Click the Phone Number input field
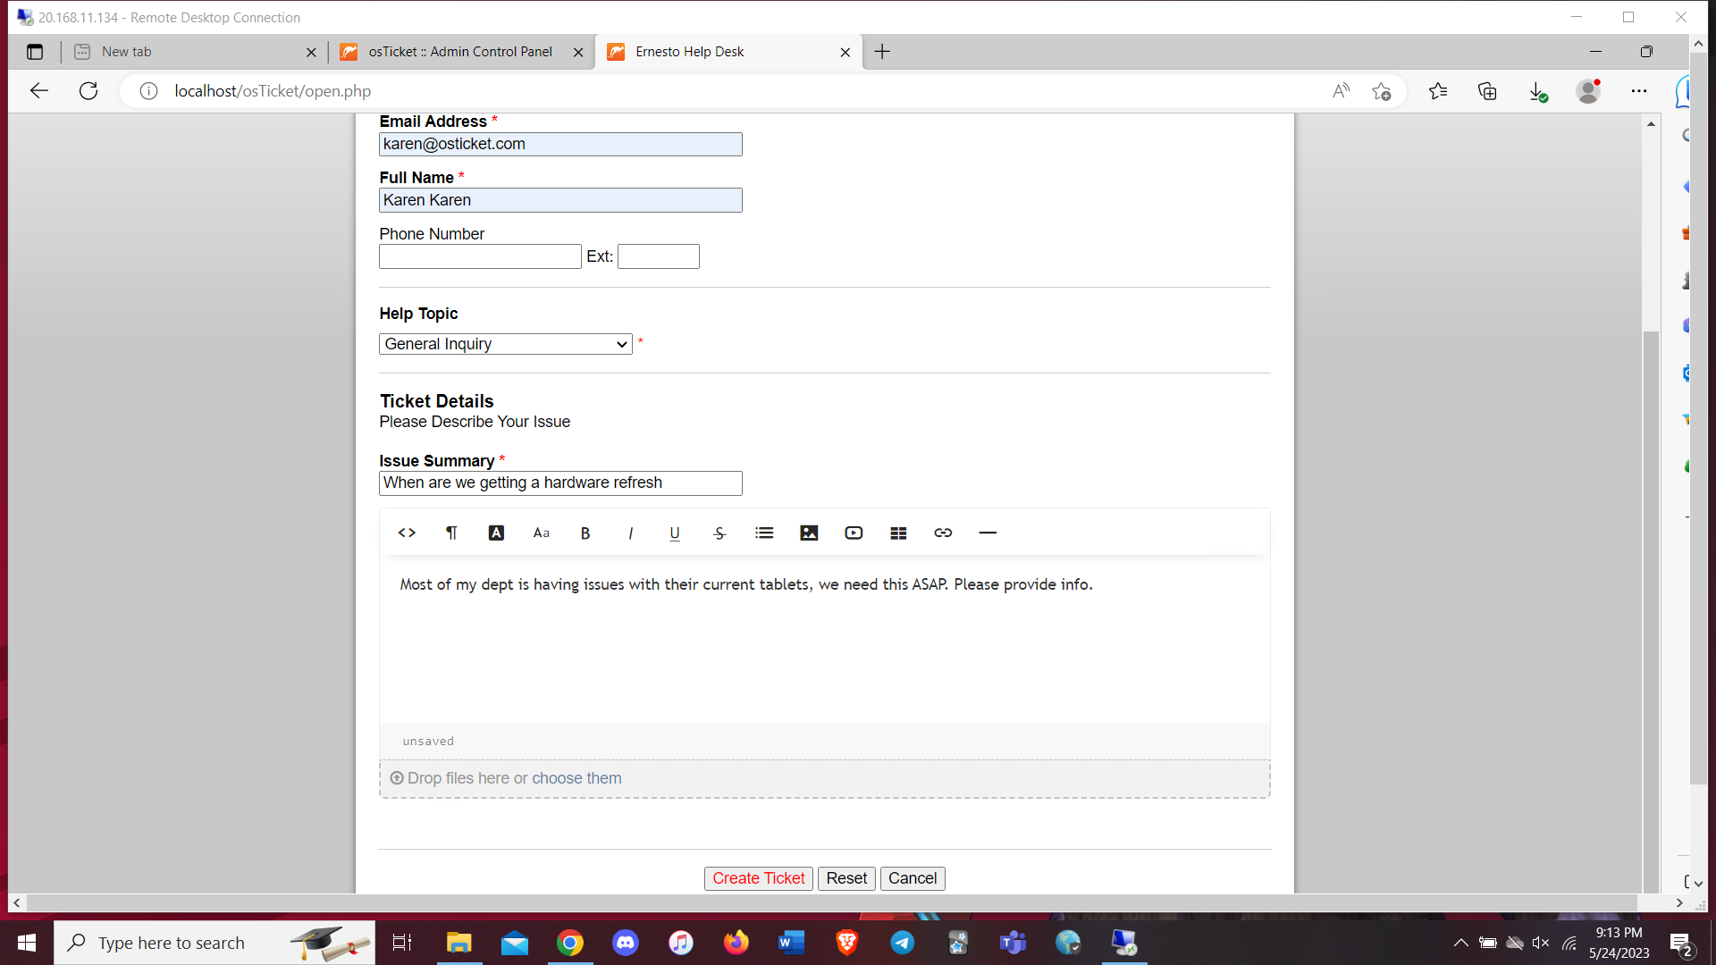Viewport: 1716px width, 965px height. [x=480, y=257]
